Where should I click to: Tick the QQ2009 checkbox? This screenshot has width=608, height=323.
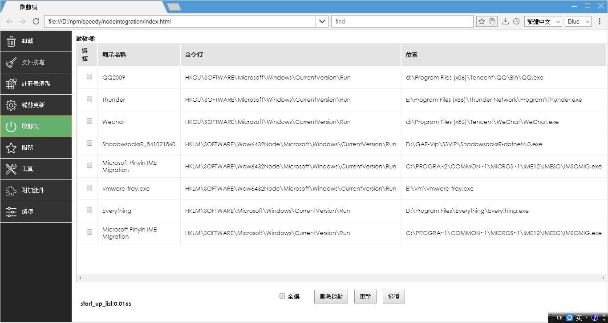pos(89,76)
